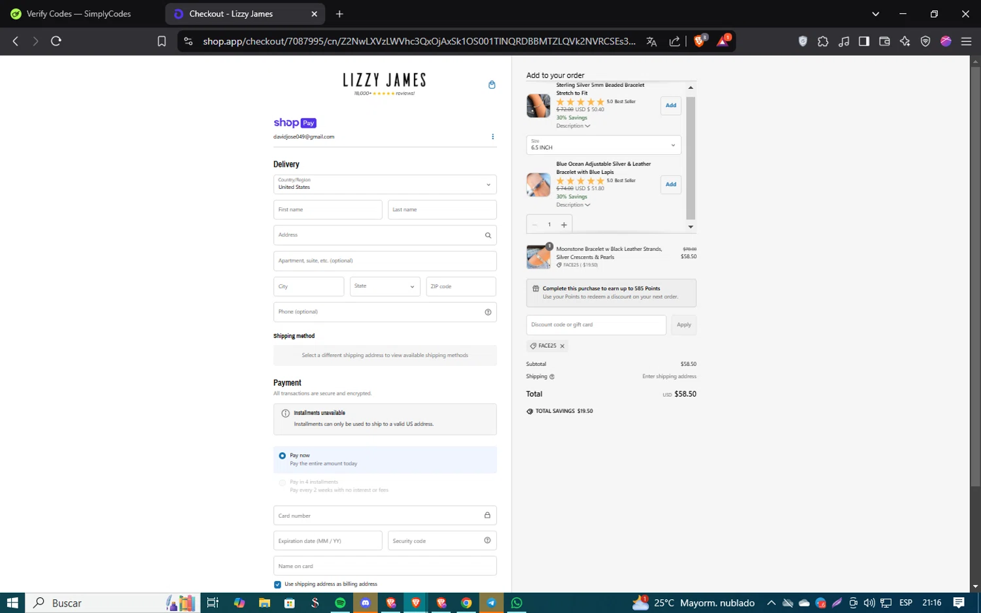This screenshot has width=981, height=613.
Task: Click the upsell list scroll down arrow
Action: point(691,227)
